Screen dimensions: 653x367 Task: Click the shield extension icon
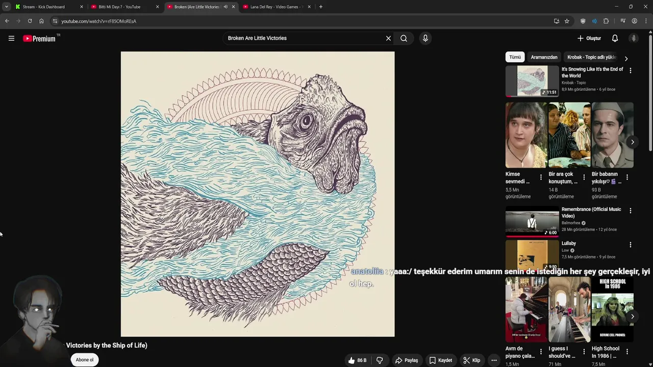click(583, 21)
